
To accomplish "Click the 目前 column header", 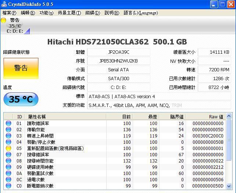I will 119,117.
